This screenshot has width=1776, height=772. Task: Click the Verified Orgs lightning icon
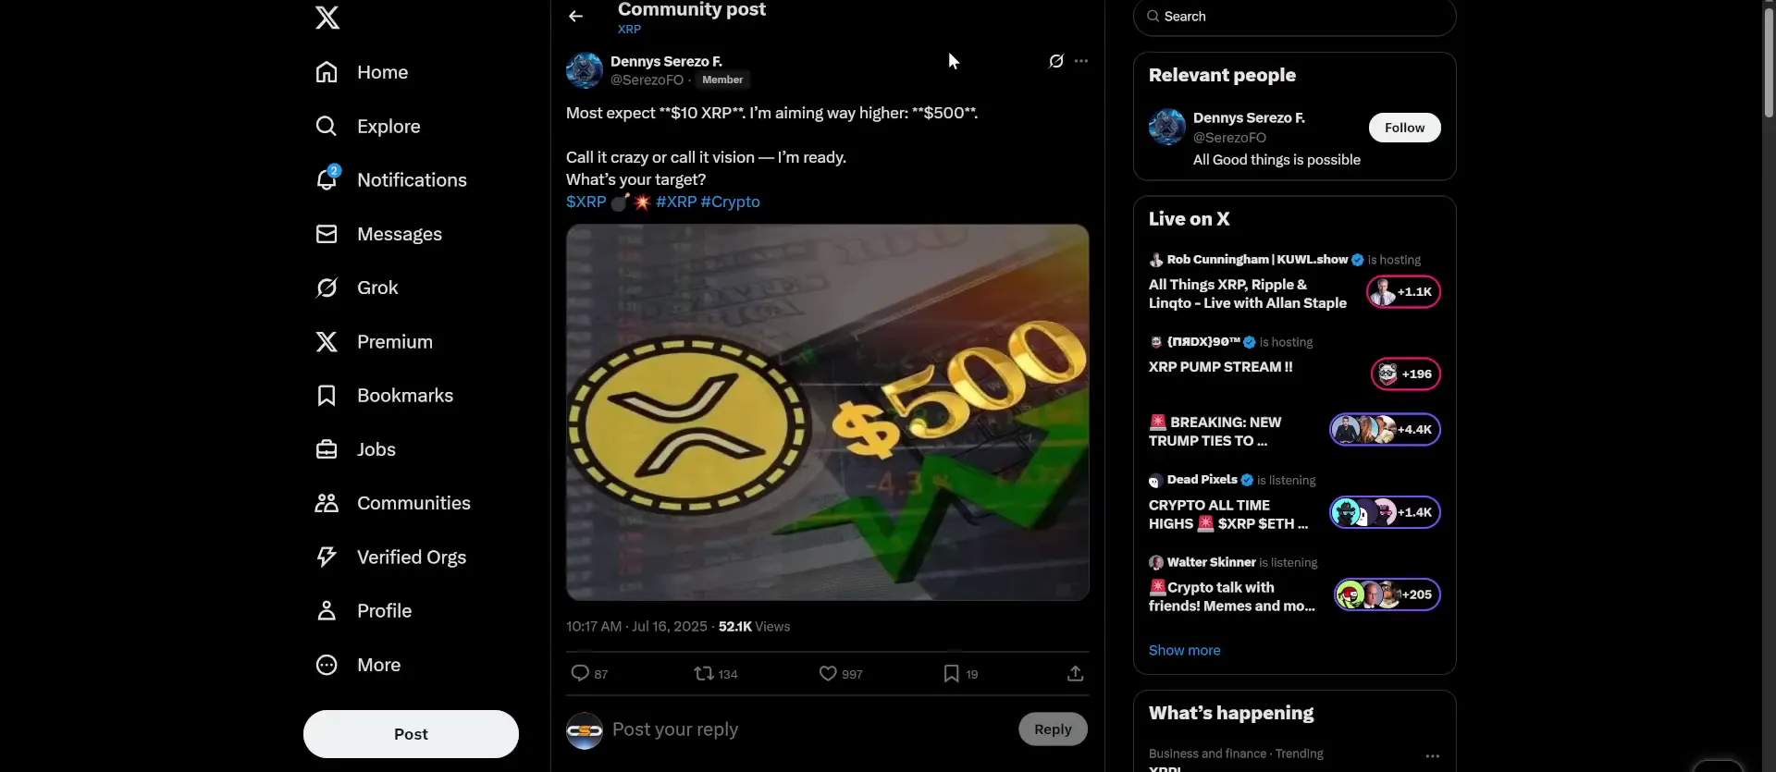(327, 557)
